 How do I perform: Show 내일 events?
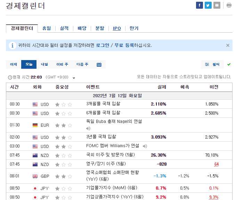coord(44,64)
